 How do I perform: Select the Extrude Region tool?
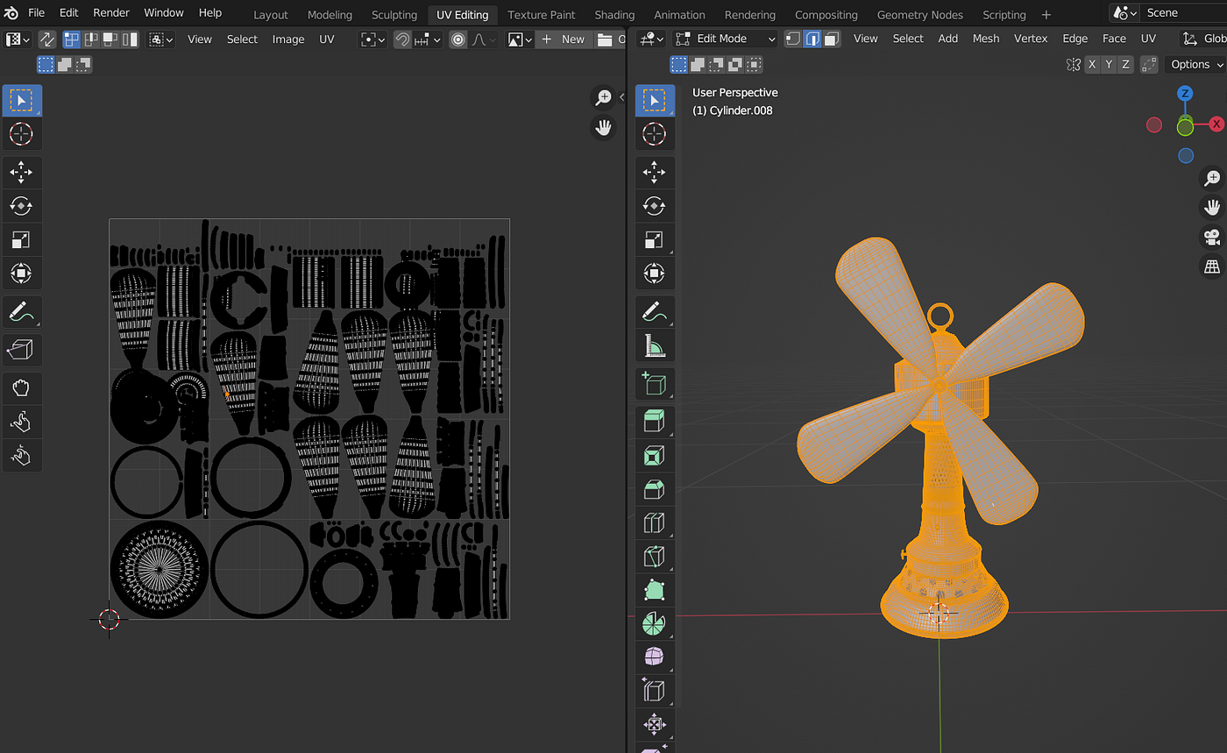(655, 423)
